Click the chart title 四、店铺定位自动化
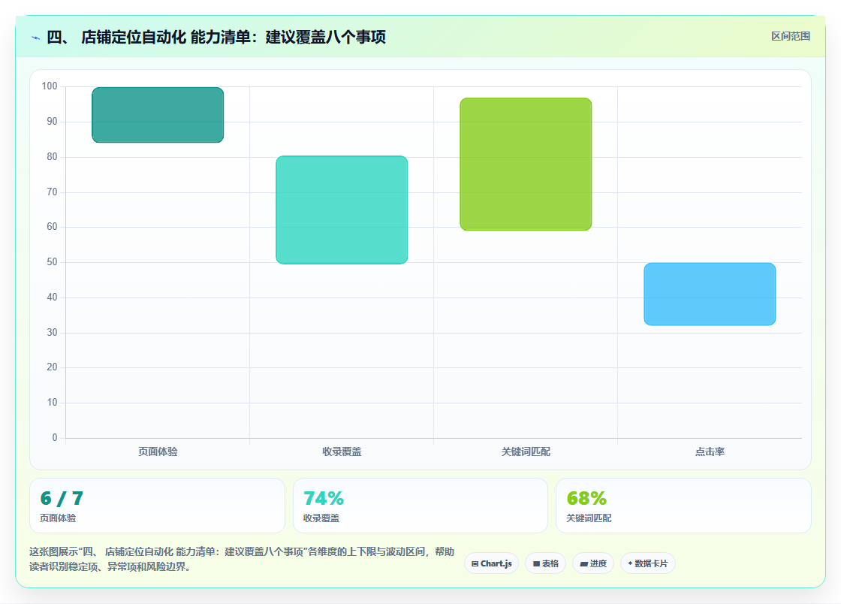The width and height of the screenshot is (841, 604). coord(216,37)
